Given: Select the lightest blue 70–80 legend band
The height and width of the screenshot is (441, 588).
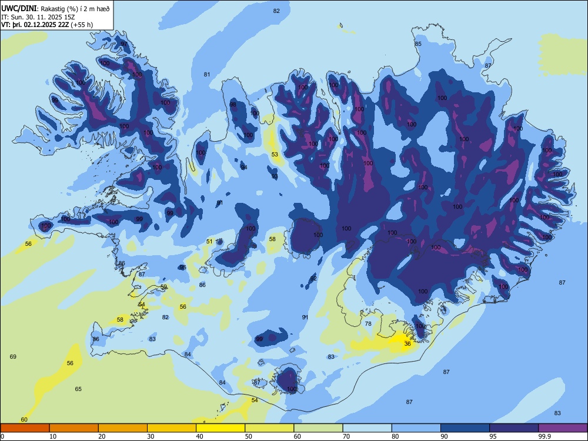Looking at the screenshot, I should [x=367, y=428].
